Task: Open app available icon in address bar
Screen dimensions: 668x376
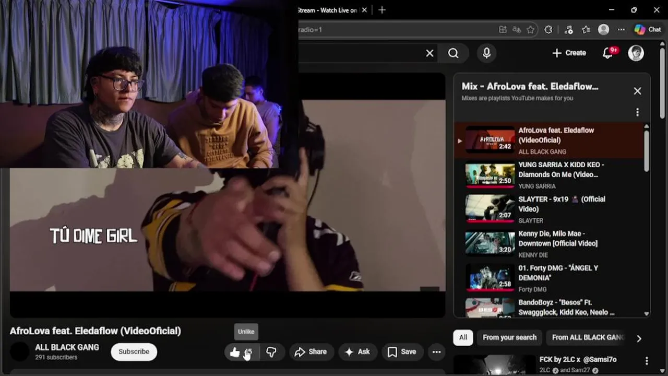Action: point(503,30)
